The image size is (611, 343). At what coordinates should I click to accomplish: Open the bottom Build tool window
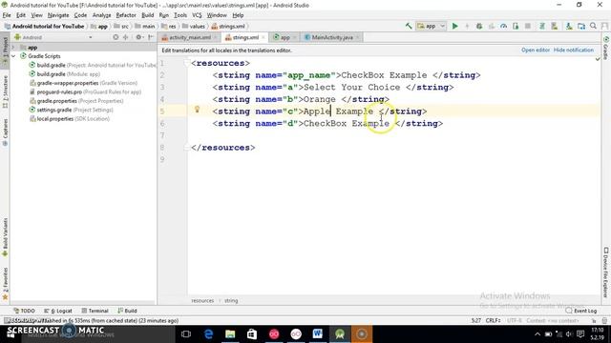pos(127,311)
